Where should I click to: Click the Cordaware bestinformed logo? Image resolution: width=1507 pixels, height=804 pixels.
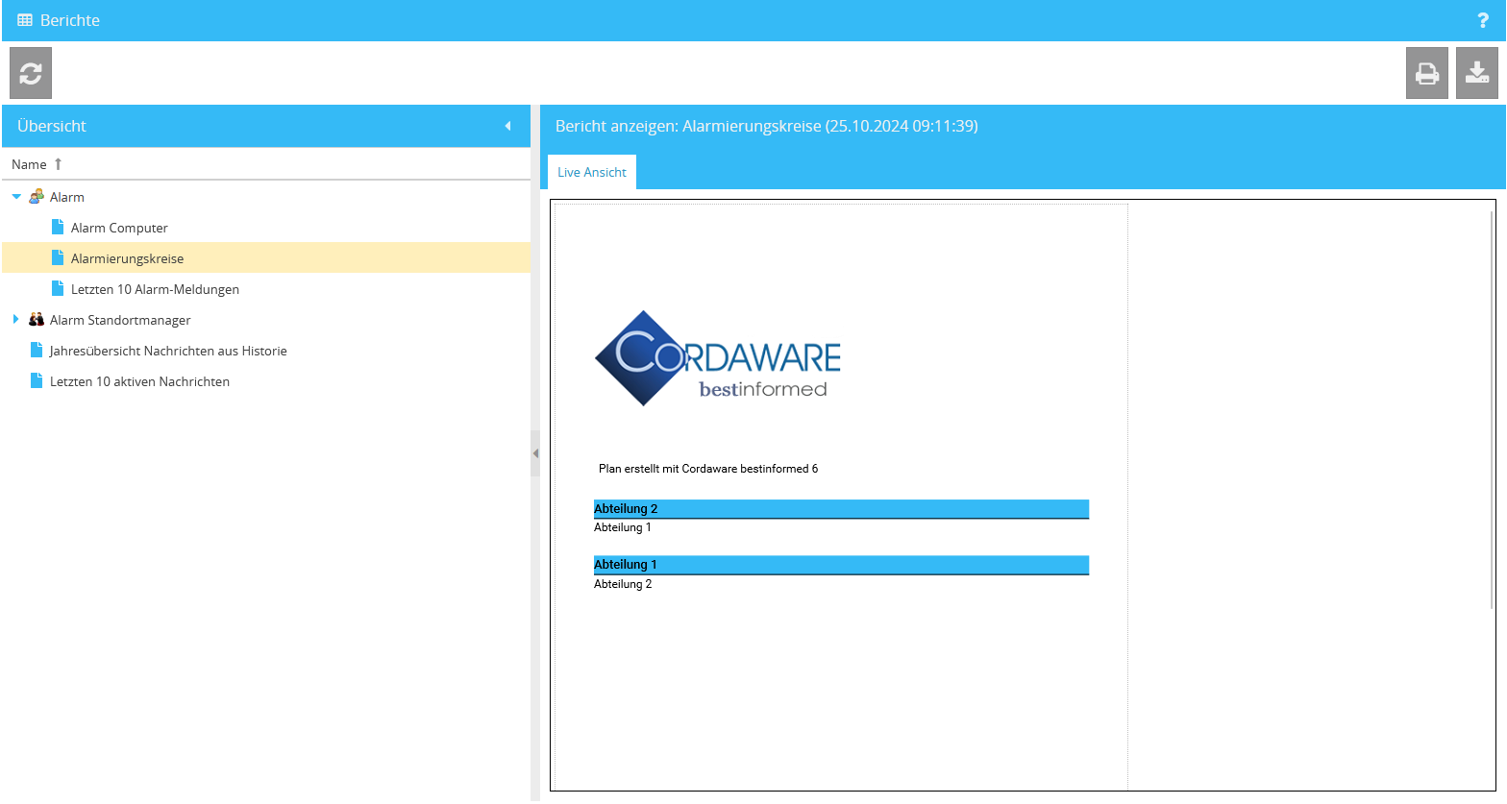tap(718, 358)
